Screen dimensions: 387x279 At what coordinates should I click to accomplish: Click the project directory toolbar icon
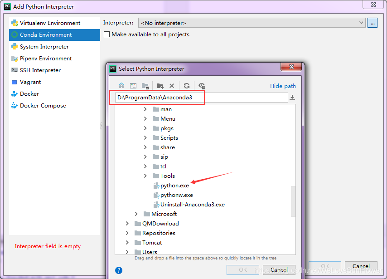(145, 86)
